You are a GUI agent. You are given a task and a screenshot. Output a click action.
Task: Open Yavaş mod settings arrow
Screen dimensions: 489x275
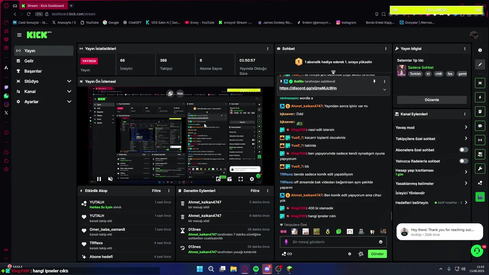(466, 127)
